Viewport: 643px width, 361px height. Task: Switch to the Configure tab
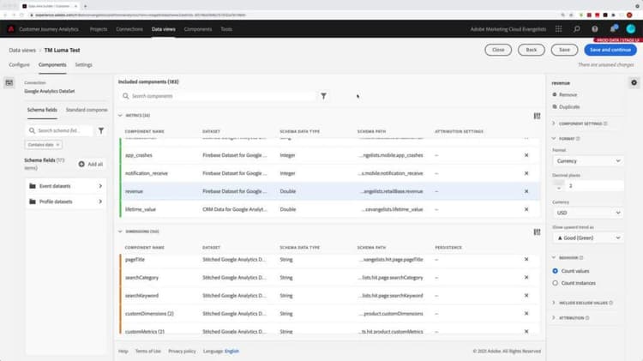click(x=19, y=65)
